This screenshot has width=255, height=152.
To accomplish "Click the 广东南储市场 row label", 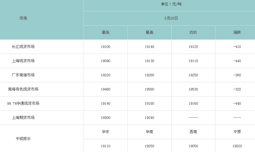I will [23, 75].
